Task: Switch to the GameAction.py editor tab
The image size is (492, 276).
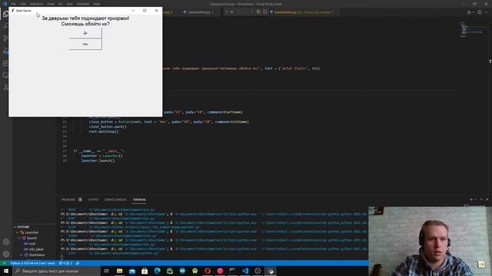Action: point(198,12)
